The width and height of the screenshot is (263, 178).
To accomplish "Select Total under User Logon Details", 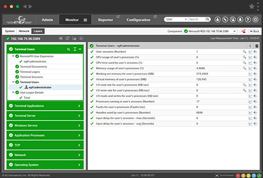I will click(27, 98).
